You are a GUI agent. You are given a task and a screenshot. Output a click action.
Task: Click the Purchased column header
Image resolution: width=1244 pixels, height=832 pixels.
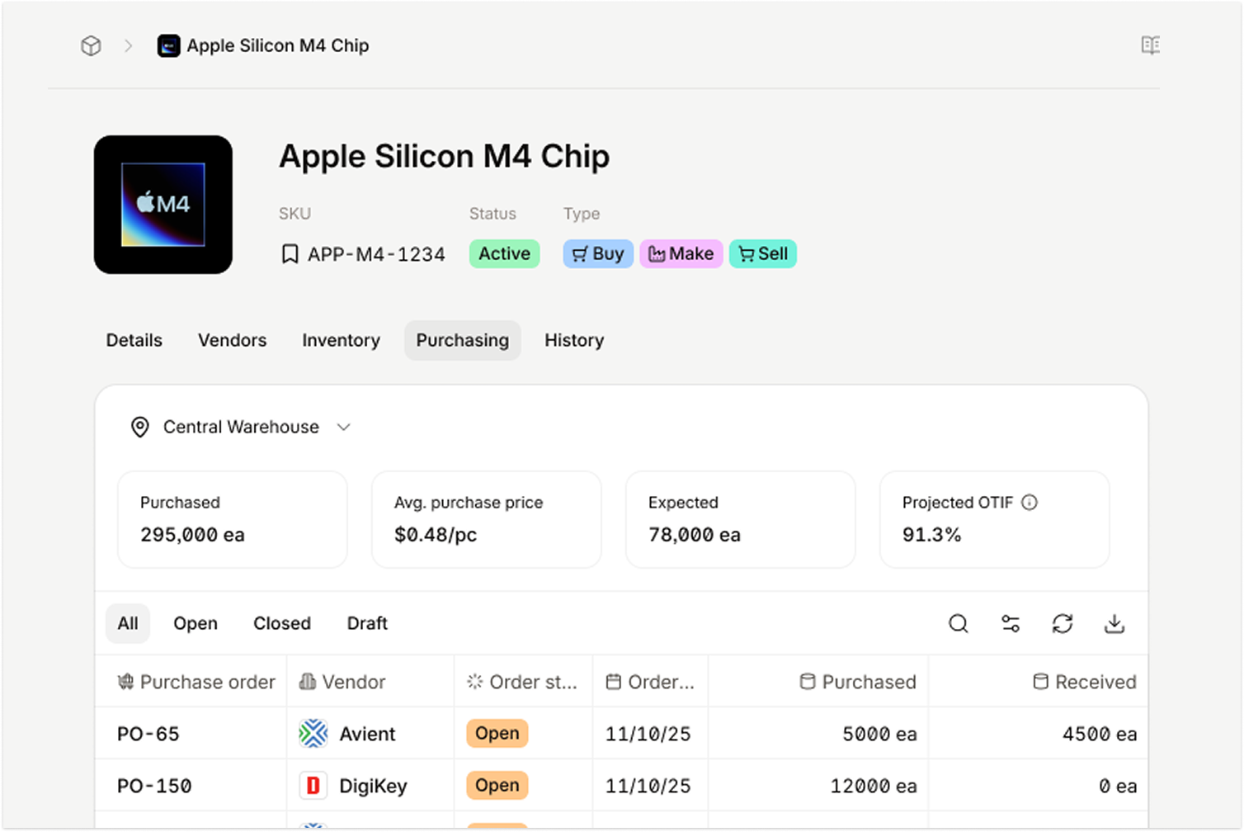[818, 682]
